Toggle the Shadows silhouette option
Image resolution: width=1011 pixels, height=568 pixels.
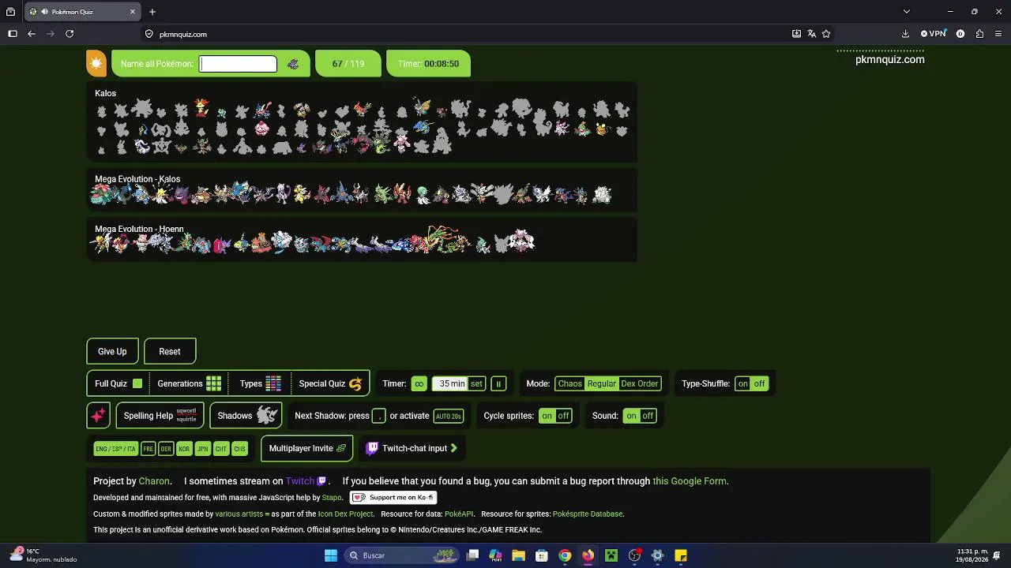(246, 416)
